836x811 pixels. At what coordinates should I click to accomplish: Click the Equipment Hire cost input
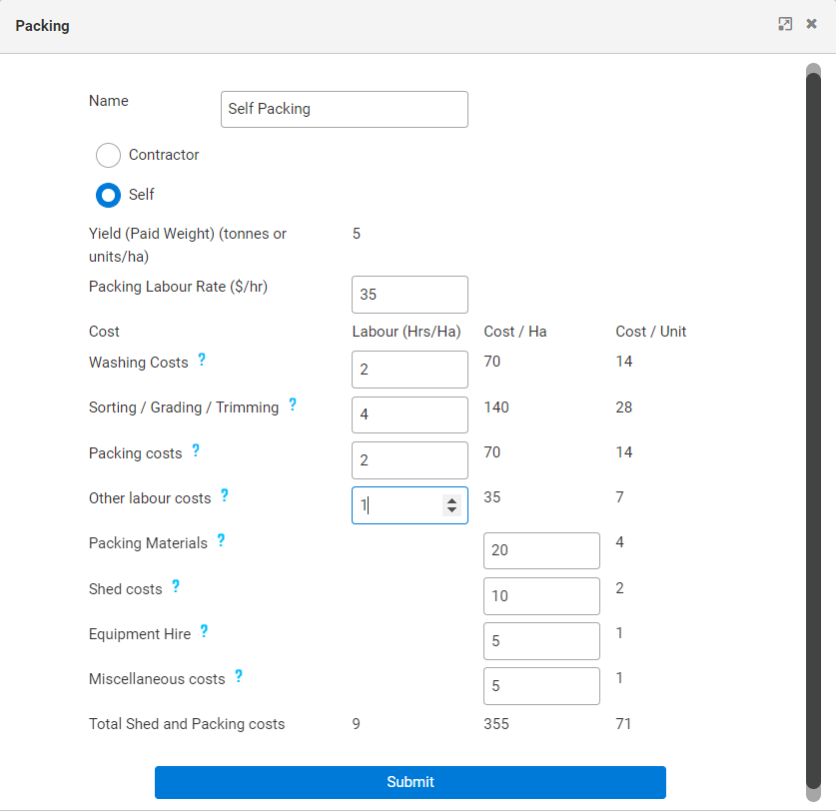[x=541, y=641]
